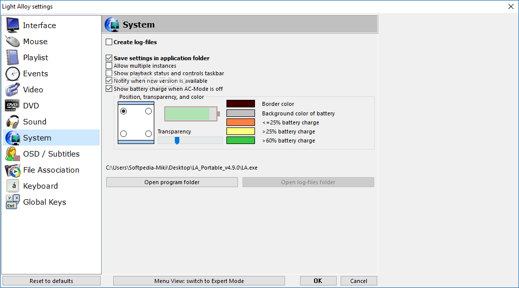Click the OSD / Subtitles person icon
The height and width of the screenshot is (288, 519).
[x=13, y=154]
